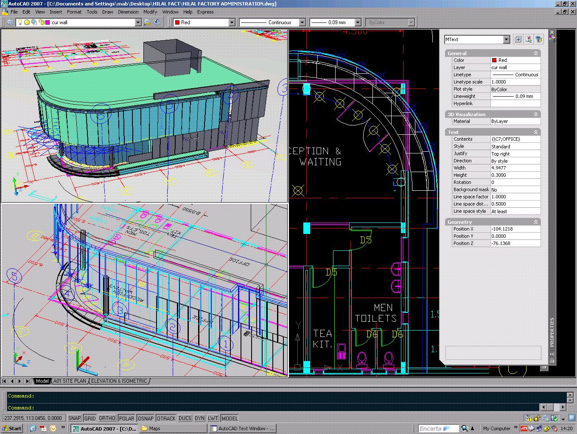Image resolution: width=577 pixels, height=434 pixels.
Task: Open the color control dropdown showing Red
Action: point(232,22)
